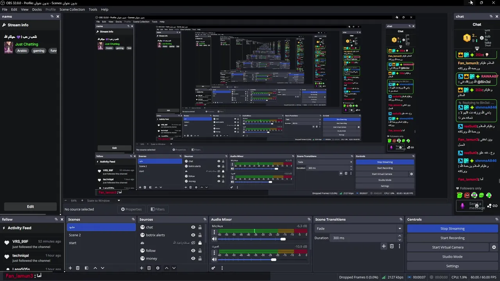Hide the chat source
The image size is (500, 281).
[x=193, y=227]
